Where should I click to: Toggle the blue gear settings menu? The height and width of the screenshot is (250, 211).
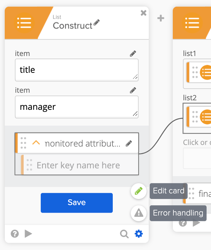pyautogui.click(x=139, y=234)
